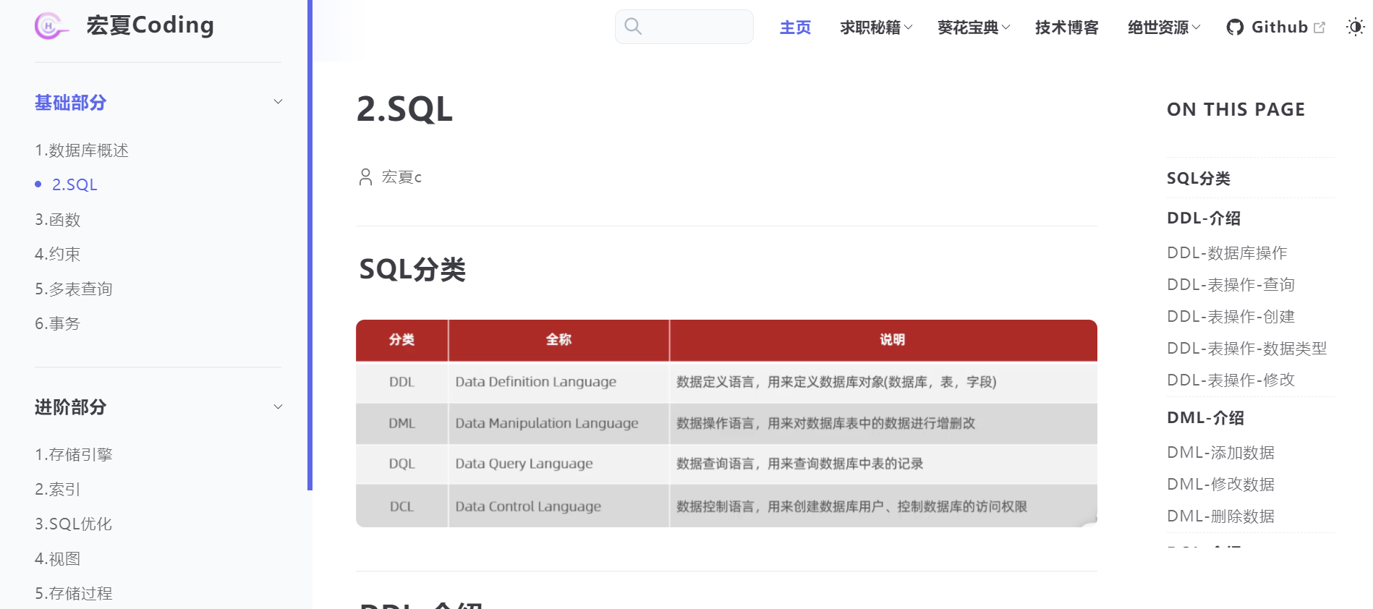
Task: Open sidebar item 1.存储引擎
Action: [74, 455]
